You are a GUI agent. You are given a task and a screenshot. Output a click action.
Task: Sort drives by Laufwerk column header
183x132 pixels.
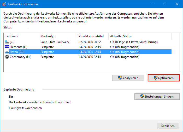[21, 36]
